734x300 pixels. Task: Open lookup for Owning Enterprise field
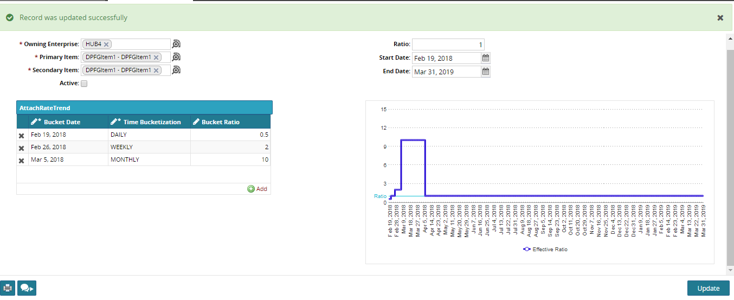click(x=176, y=44)
